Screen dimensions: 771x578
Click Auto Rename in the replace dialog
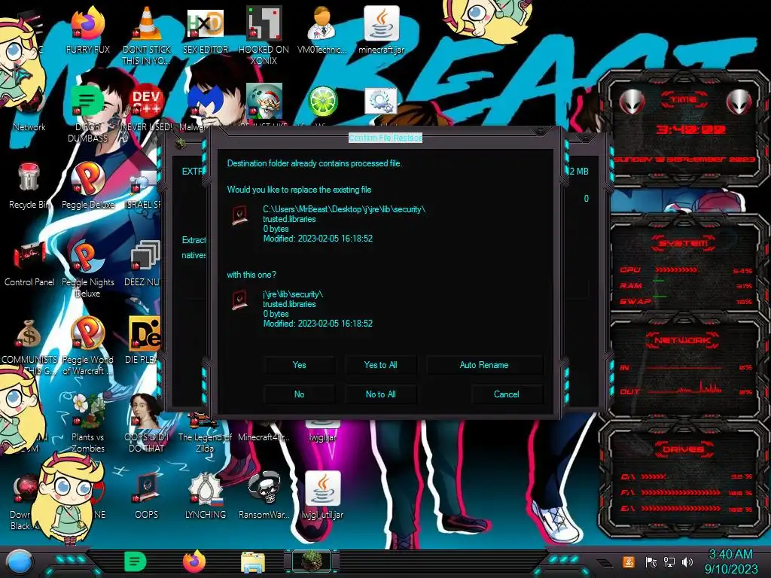pos(484,365)
